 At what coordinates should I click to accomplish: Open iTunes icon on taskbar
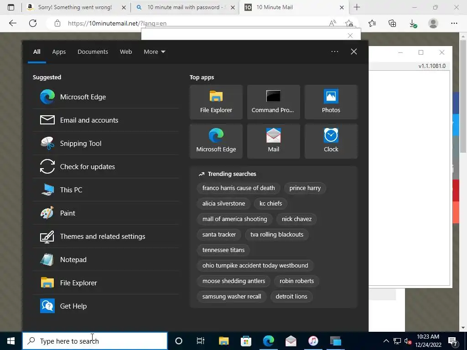click(313, 341)
